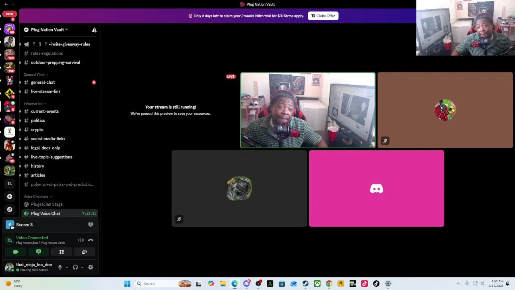
Task: Open microphone input options arrow
Action: pos(66,267)
